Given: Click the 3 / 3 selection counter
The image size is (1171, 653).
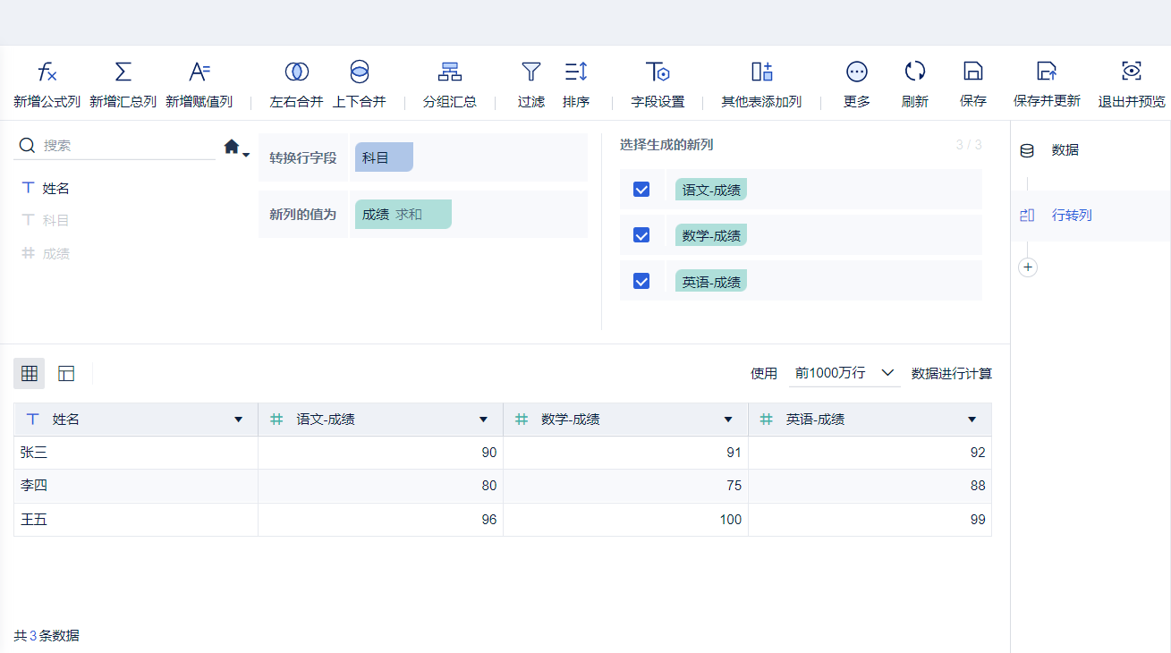Looking at the screenshot, I should click(x=969, y=145).
